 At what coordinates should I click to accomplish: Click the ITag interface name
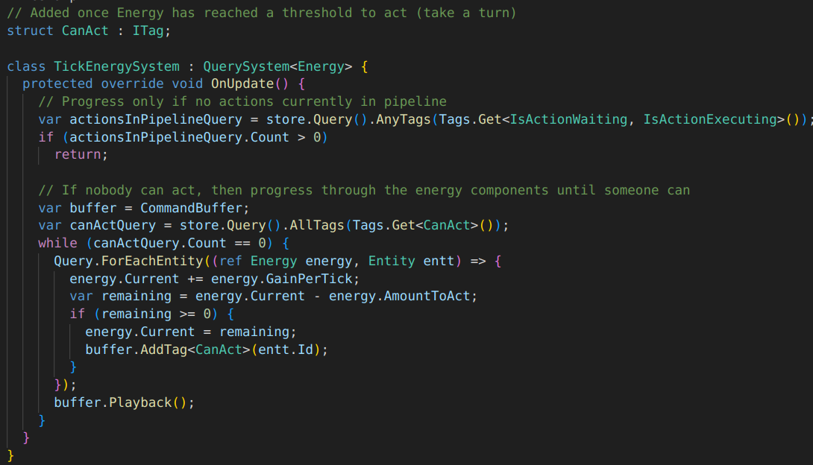pyautogui.click(x=148, y=31)
